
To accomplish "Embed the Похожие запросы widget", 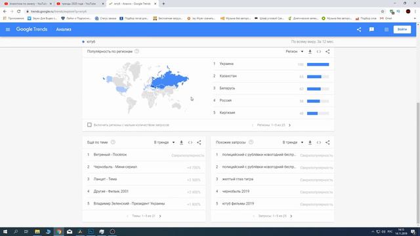I will [319, 143].
